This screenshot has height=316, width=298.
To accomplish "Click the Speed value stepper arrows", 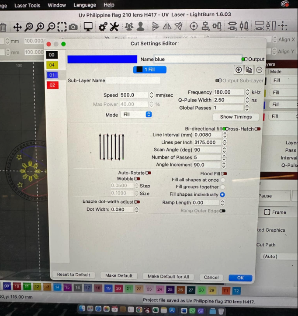I will pyautogui.click(x=152, y=95).
